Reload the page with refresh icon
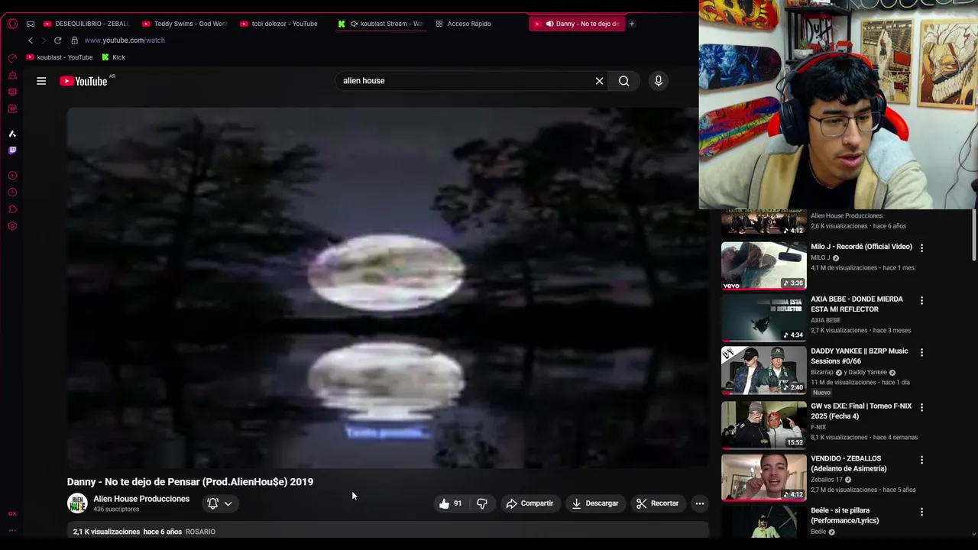This screenshot has width=978, height=550. tap(57, 40)
